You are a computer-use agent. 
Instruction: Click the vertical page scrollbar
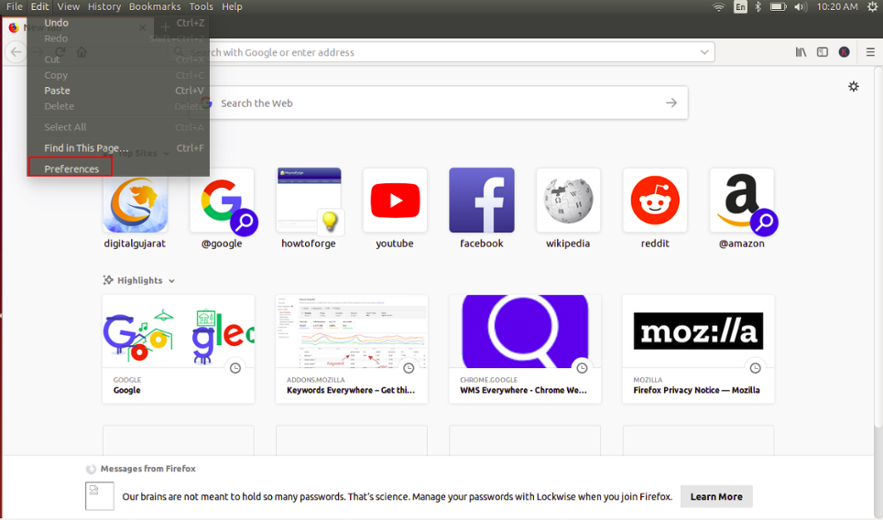pyautogui.click(x=879, y=247)
